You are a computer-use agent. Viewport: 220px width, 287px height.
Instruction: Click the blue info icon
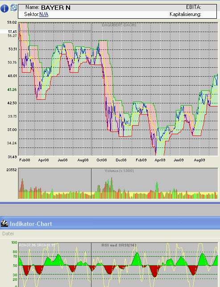(4, 8)
